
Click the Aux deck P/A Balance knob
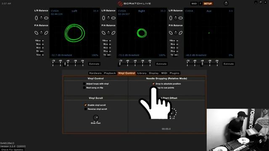click(x=176, y=33)
